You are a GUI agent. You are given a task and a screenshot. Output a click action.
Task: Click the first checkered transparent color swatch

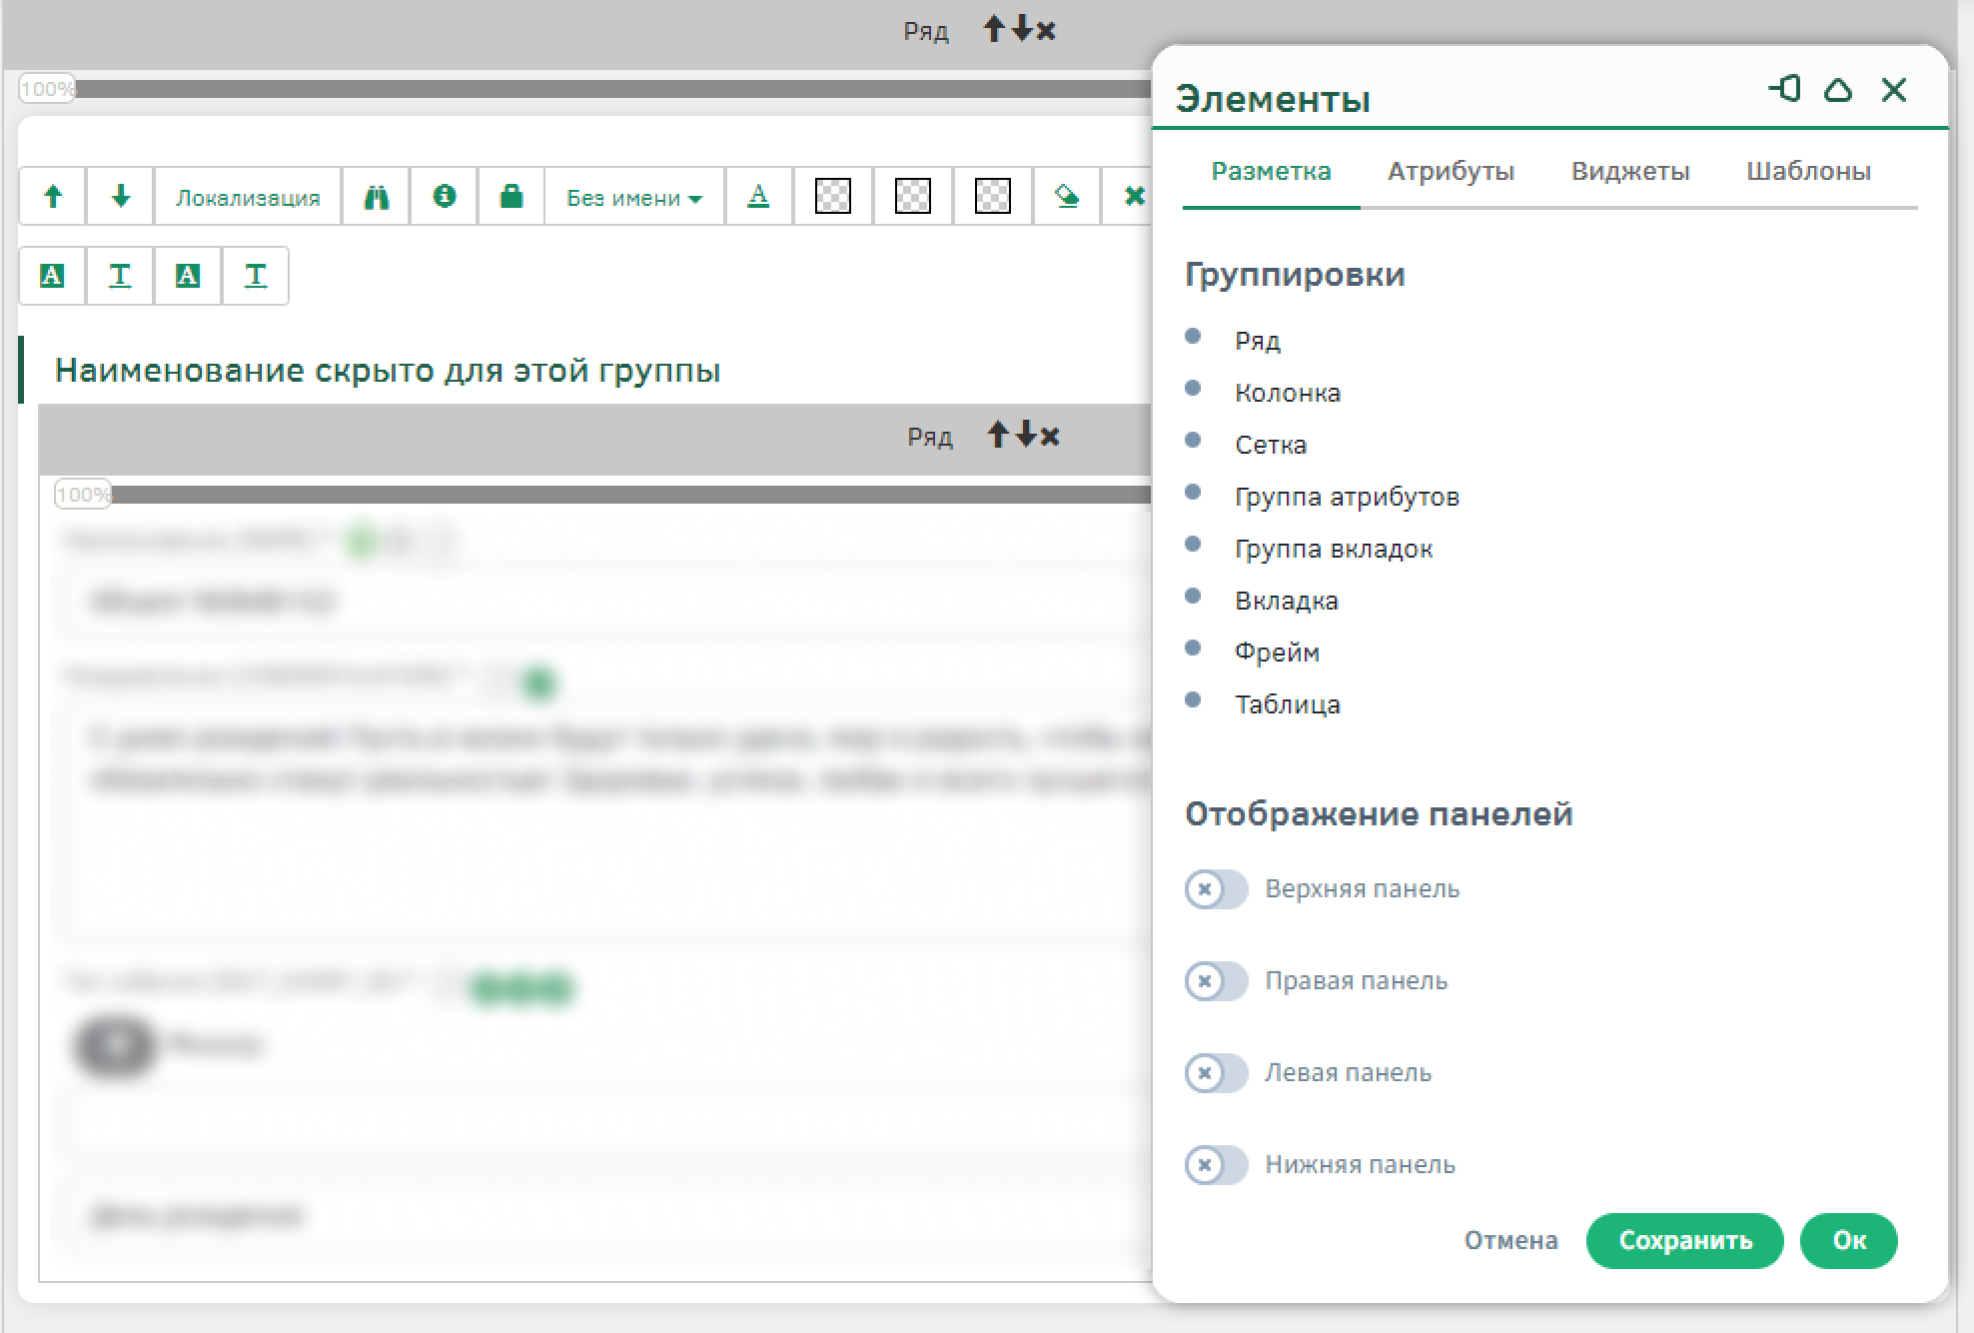[832, 196]
